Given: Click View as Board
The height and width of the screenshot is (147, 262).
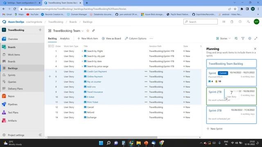Looking at the screenshot, I should [111, 38].
